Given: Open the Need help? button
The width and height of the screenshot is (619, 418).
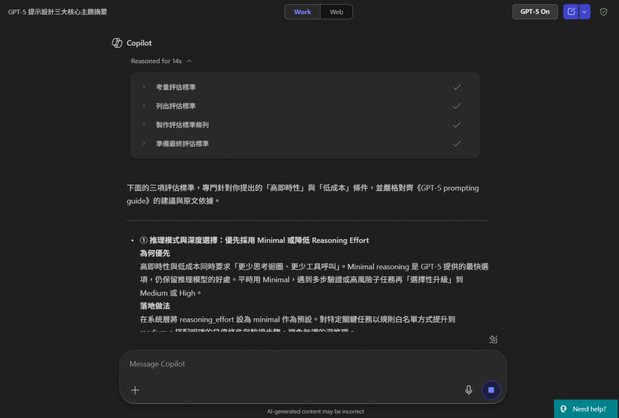Looking at the screenshot, I should coord(586,409).
